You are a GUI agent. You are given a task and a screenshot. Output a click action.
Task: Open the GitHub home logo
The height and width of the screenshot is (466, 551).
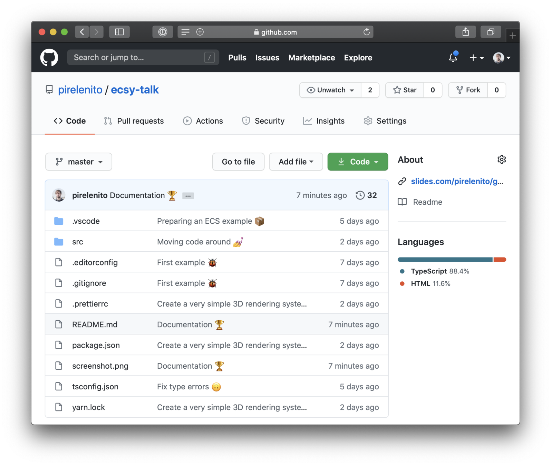[x=49, y=57]
